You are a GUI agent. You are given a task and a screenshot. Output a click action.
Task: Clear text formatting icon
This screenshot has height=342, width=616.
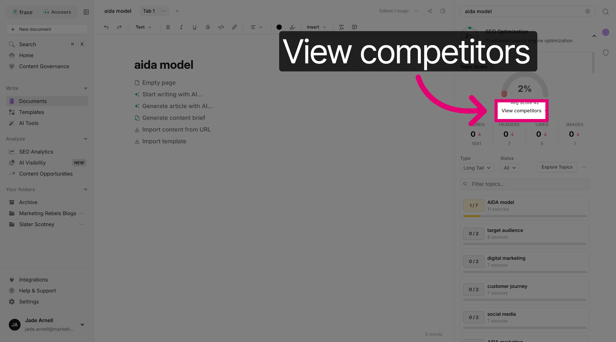tap(341, 27)
